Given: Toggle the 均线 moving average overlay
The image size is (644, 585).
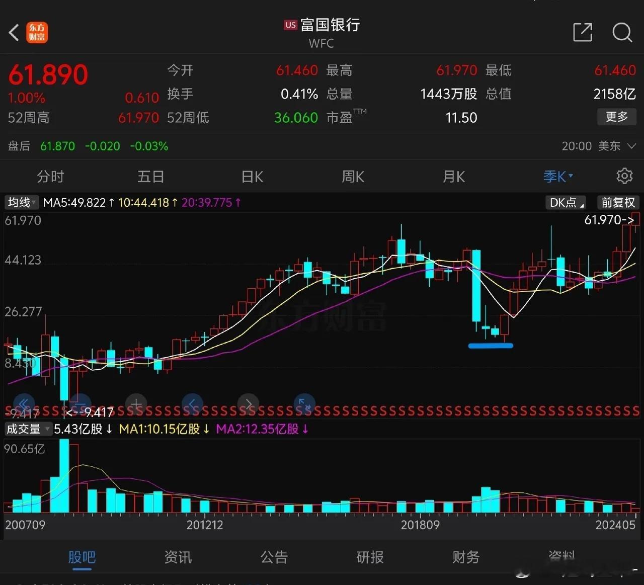Looking at the screenshot, I should coord(21,202).
